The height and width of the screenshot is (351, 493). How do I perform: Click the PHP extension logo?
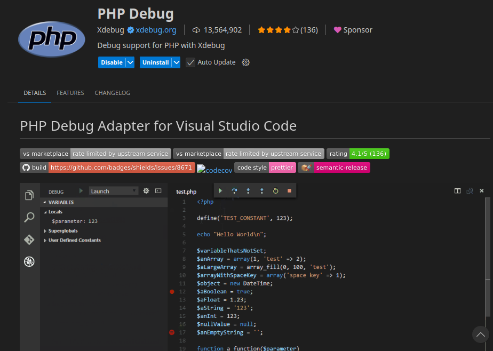click(x=52, y=39)
